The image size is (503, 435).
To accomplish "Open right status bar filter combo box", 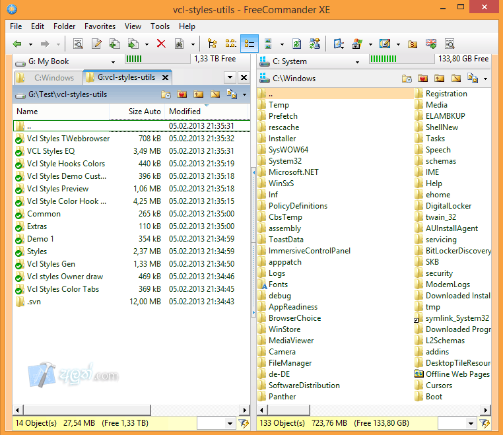I will coord(471,424).
